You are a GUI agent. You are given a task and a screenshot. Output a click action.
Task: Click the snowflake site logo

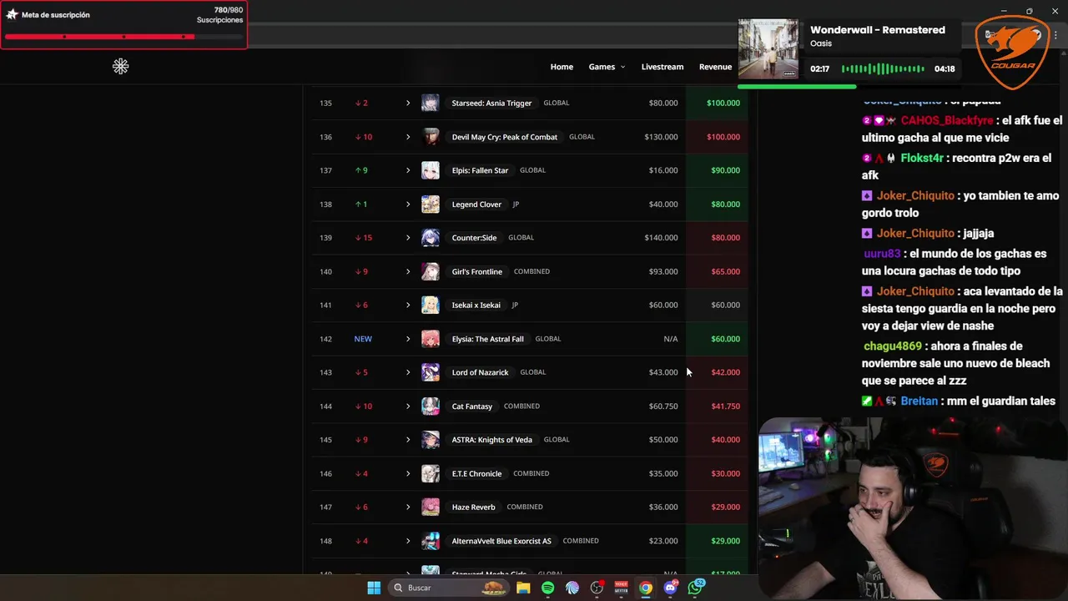click(x=120, y=66)
